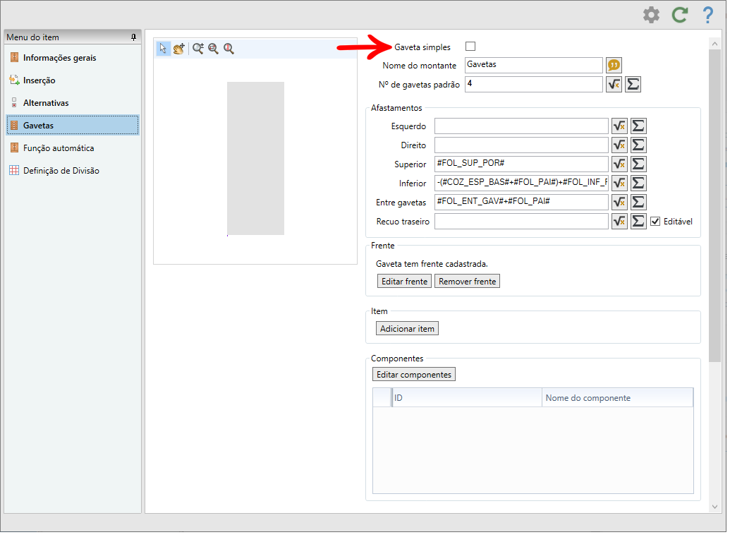Click the gray drawer preview rectangle

256,159
